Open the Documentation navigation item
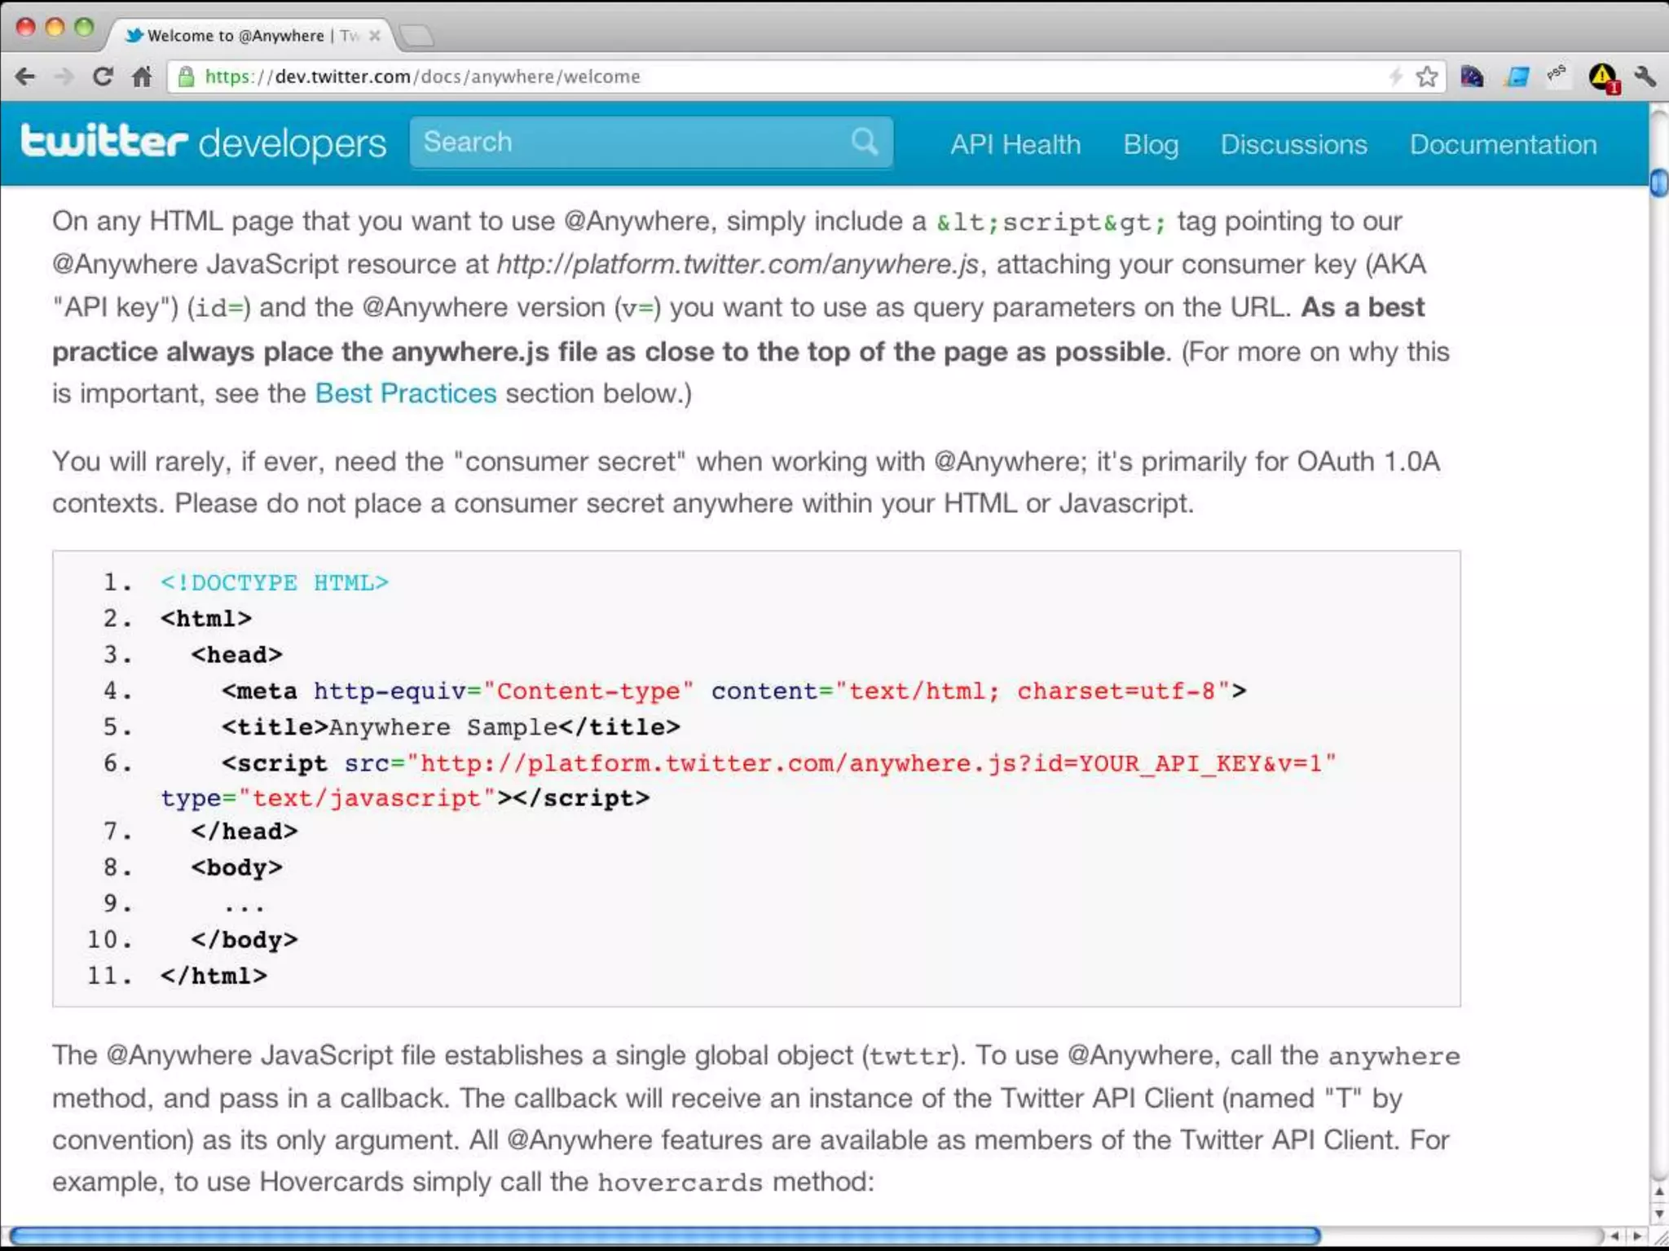Viewport: 1669px width, 1251px height. [1503, 144]
